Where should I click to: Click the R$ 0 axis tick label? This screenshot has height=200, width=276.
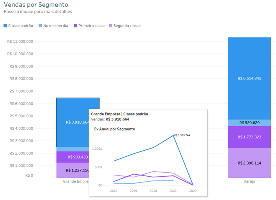click(x=29, y=175)
